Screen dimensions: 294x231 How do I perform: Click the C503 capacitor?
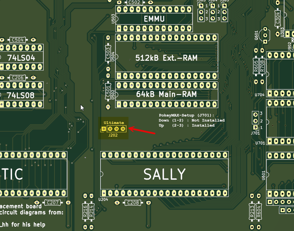pos(108,53)
